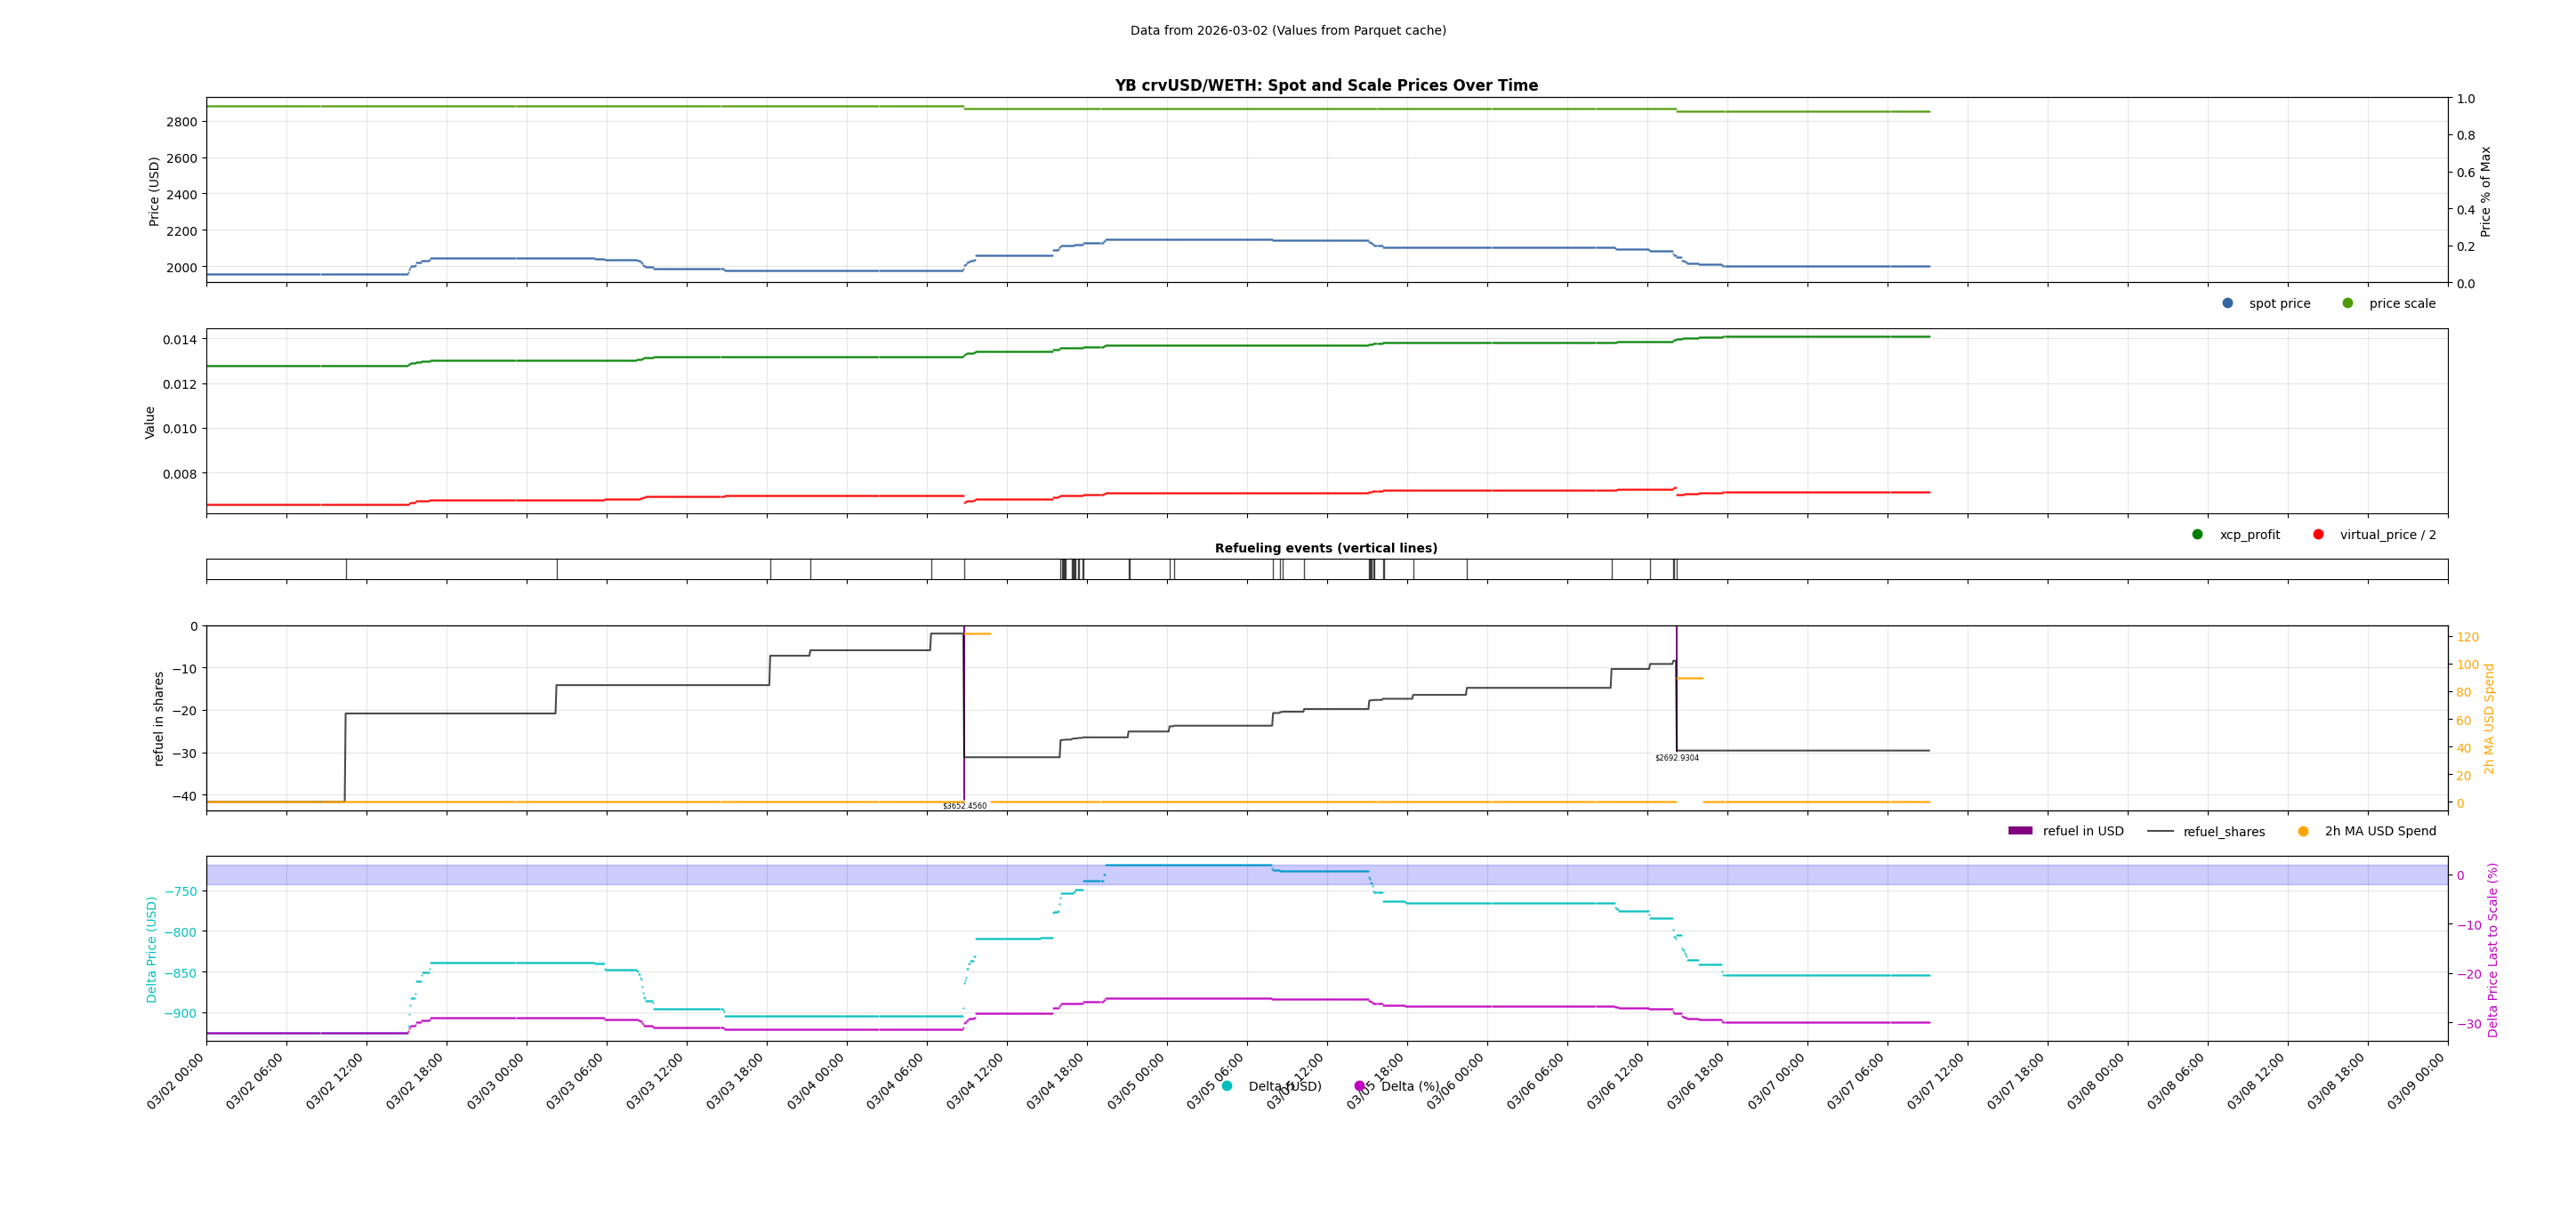Click the Delta Price Last to Scale axis label
This screenshot has height=1225, width=2576.
[2492, 949]
